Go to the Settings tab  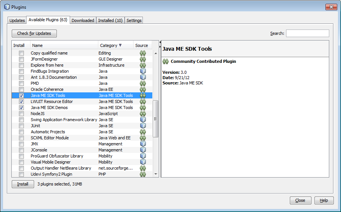pos(134,20)
